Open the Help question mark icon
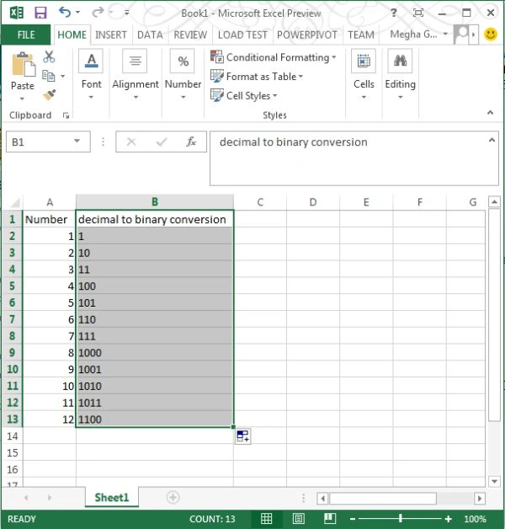This screenshot has height=529, width=505. tap(393, 13)
